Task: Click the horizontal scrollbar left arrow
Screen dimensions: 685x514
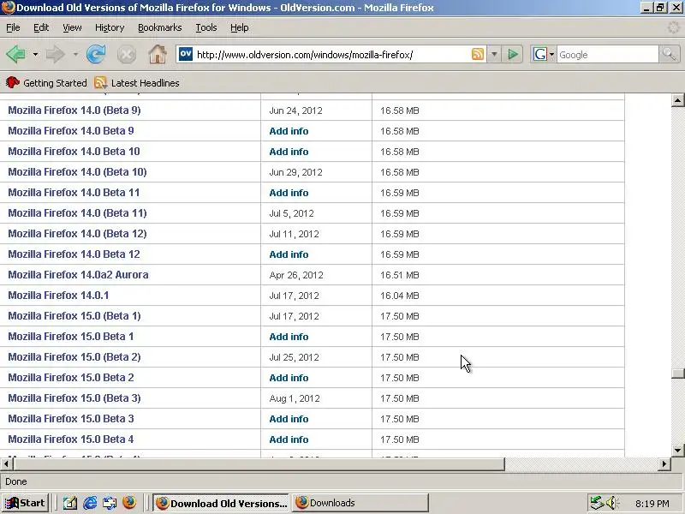Action: click(x=6, y=463)
